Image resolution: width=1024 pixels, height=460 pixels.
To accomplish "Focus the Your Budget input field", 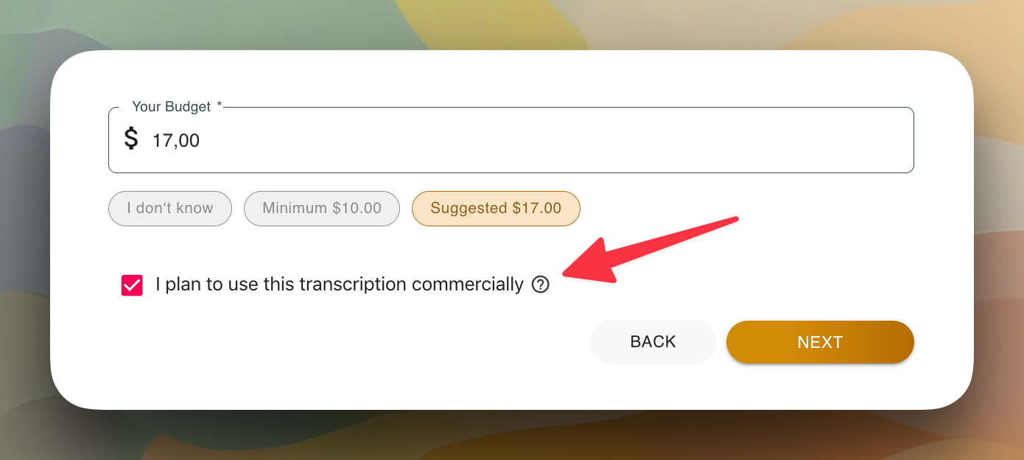I will [x=516, y=140].
